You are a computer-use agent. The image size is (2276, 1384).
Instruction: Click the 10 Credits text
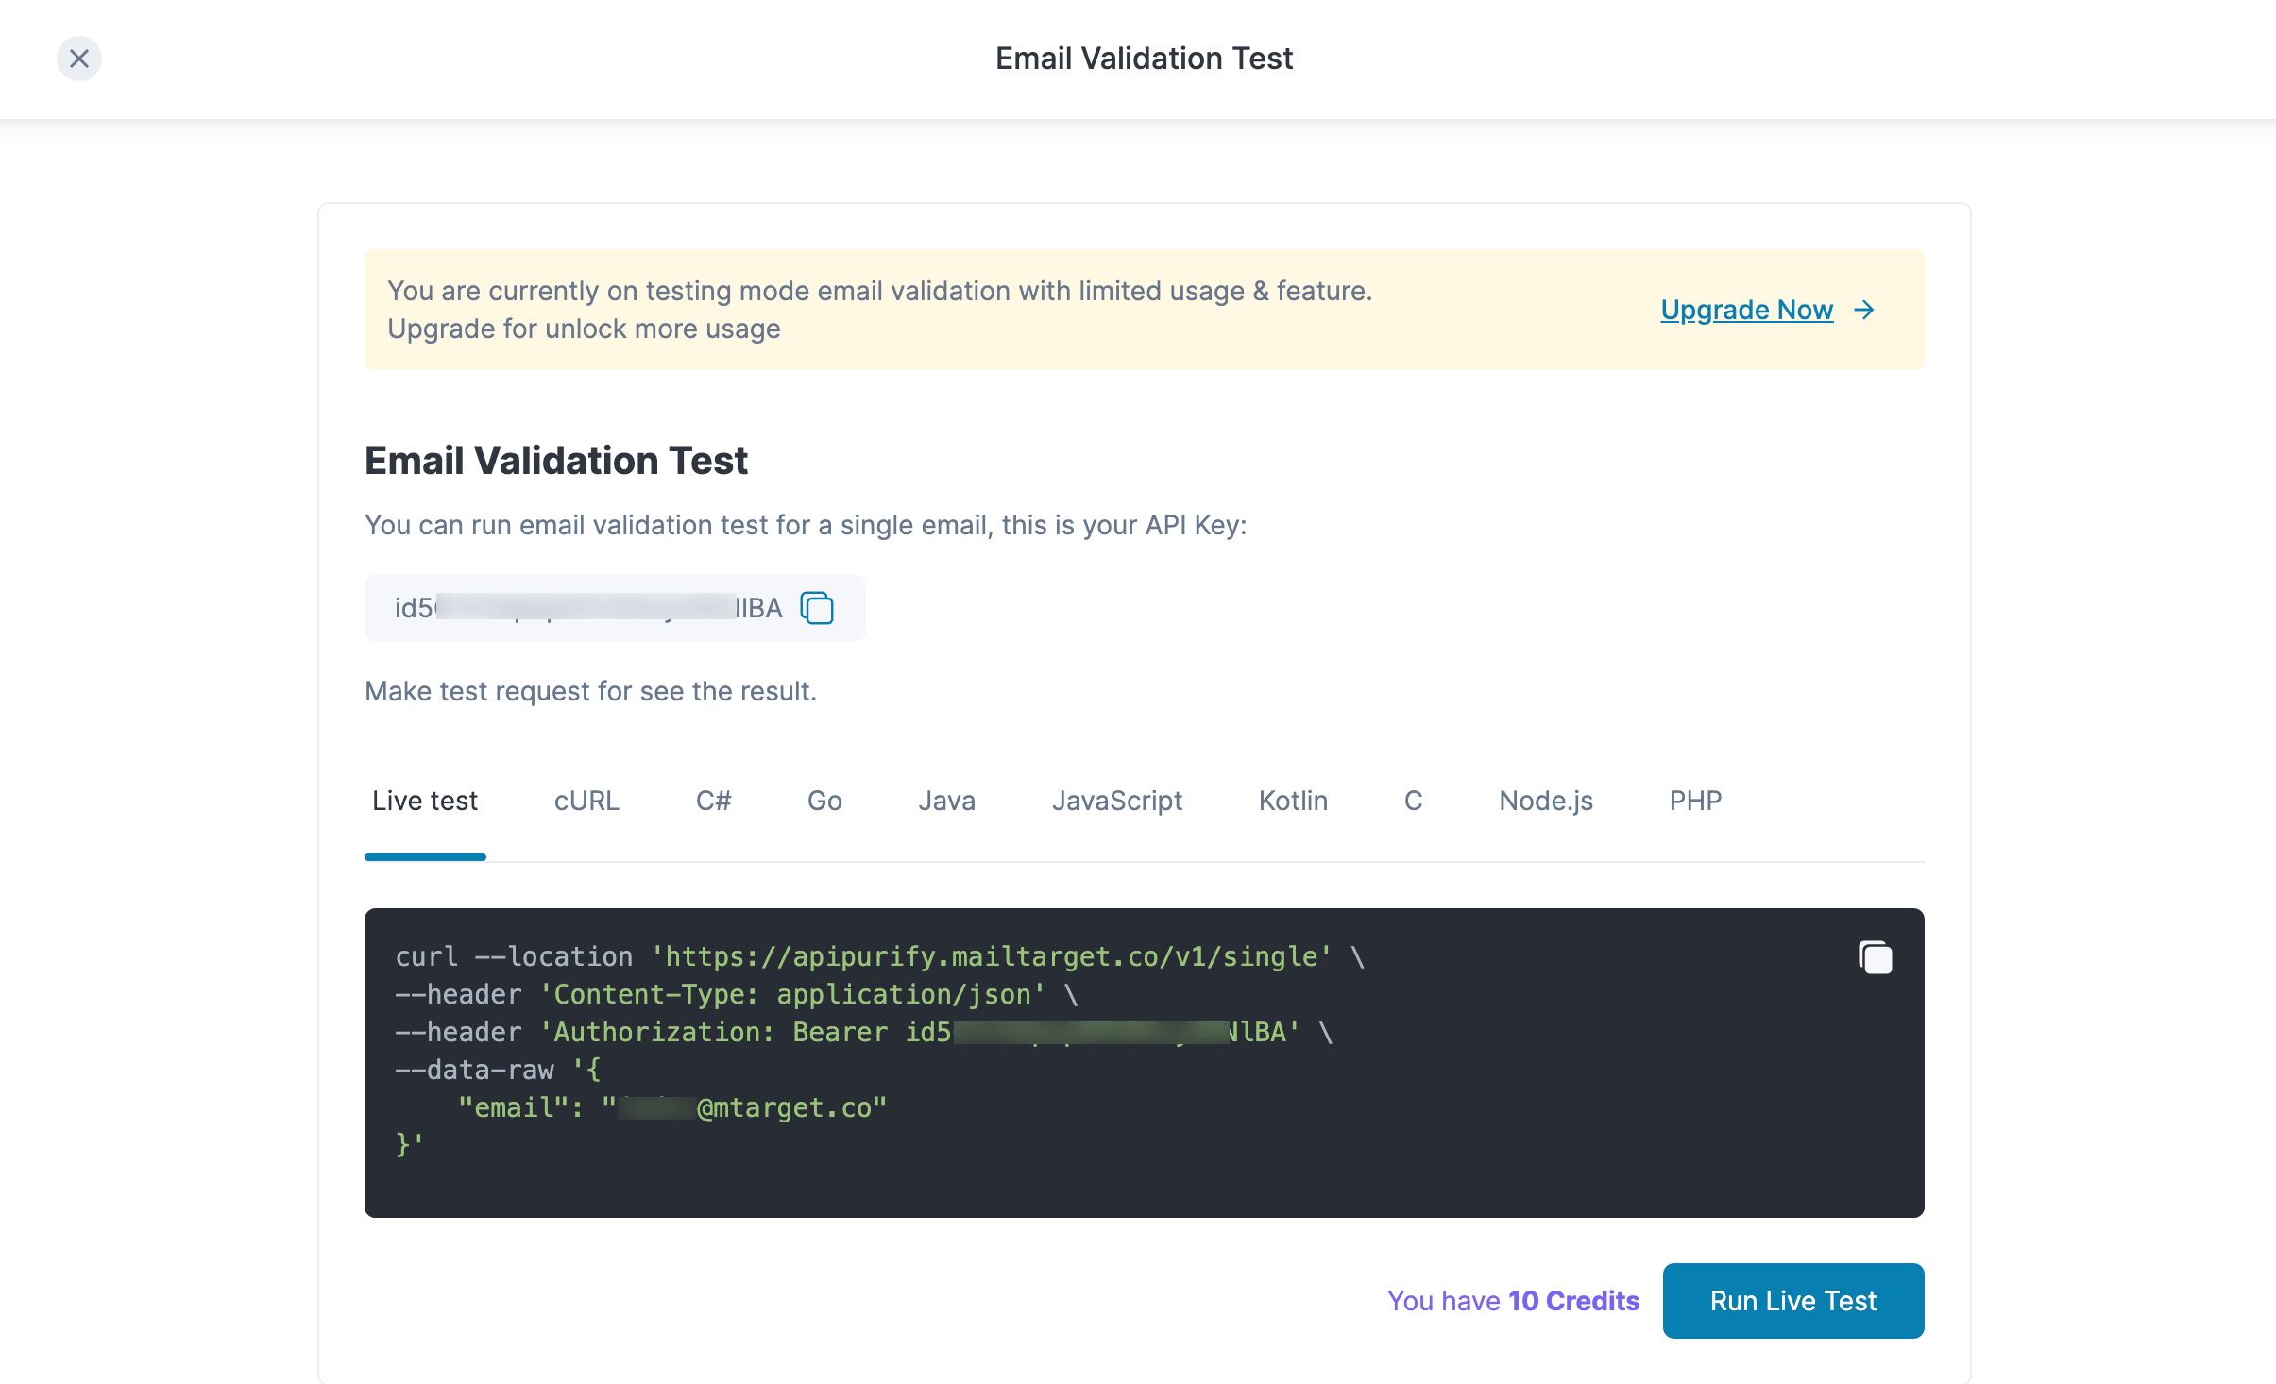(x=1573, y=1301)
